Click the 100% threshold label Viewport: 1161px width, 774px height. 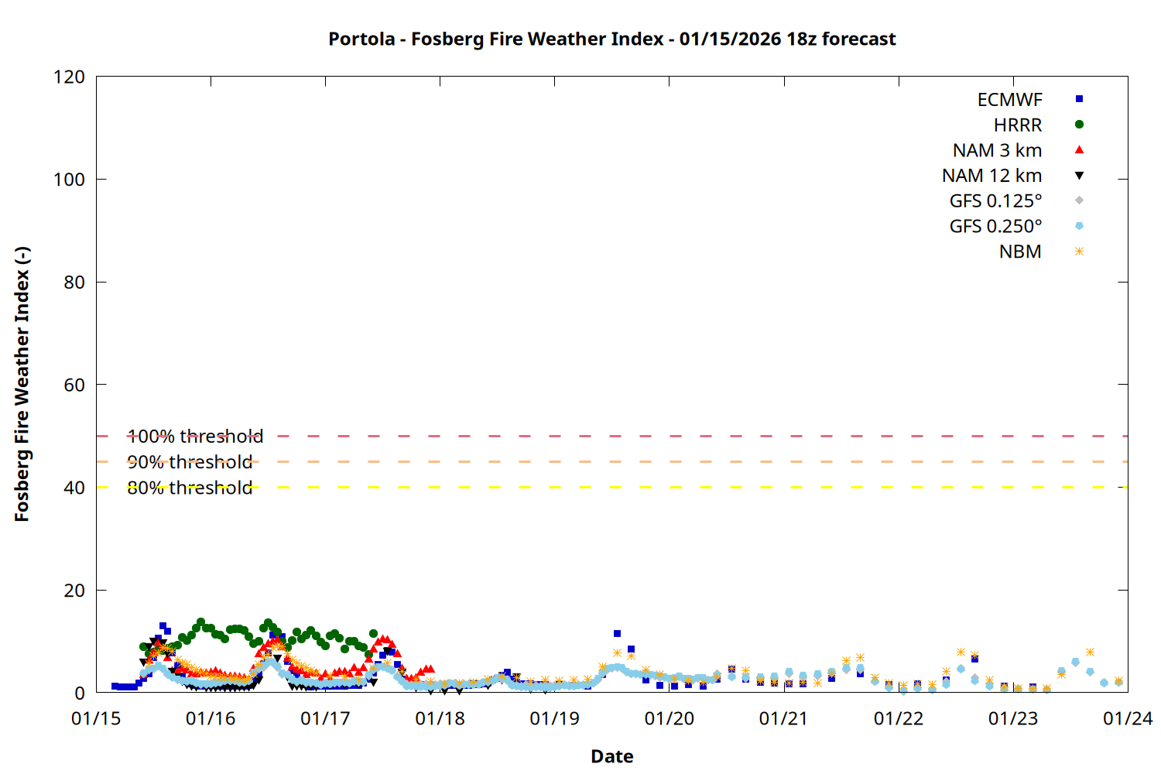(195, 437)
